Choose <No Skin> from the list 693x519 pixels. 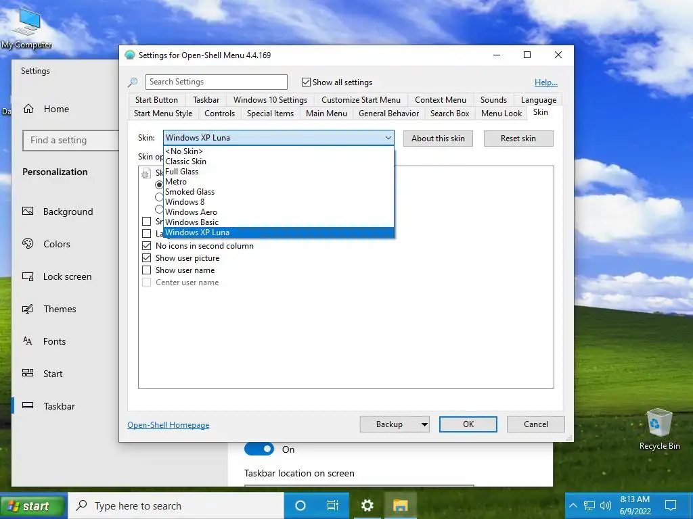point(278,151)
